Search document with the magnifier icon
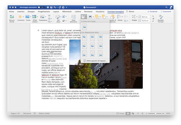The width and height of the screenshot is (181, 125). pos(166,7)
